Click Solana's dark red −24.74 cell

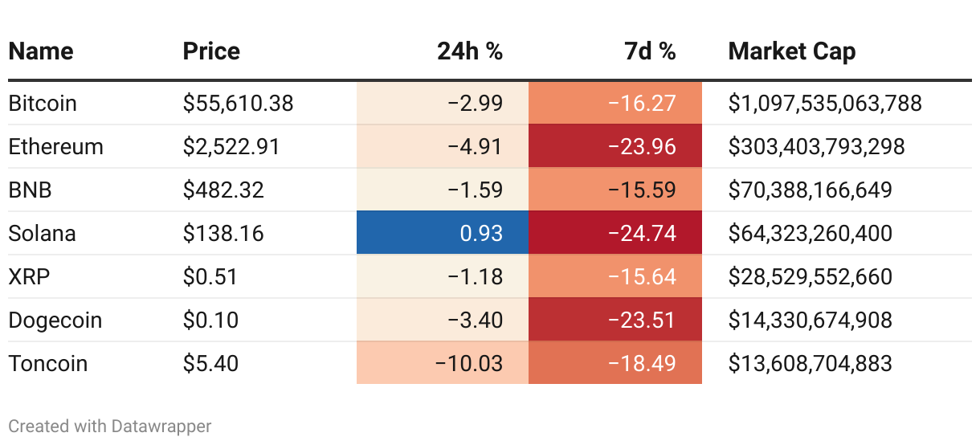click(615, 234)
